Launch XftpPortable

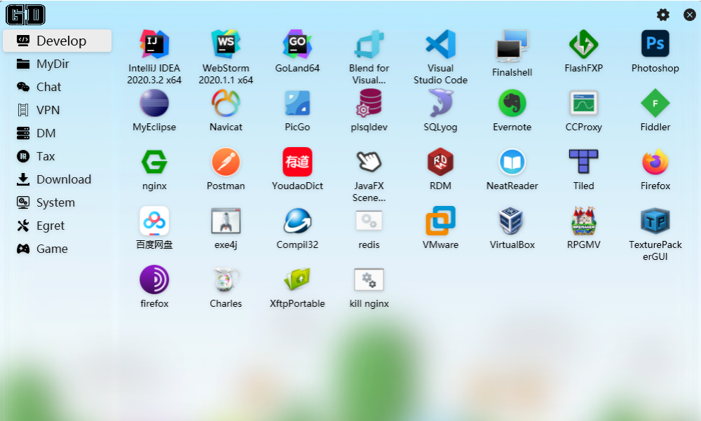(x=297, y=279)
